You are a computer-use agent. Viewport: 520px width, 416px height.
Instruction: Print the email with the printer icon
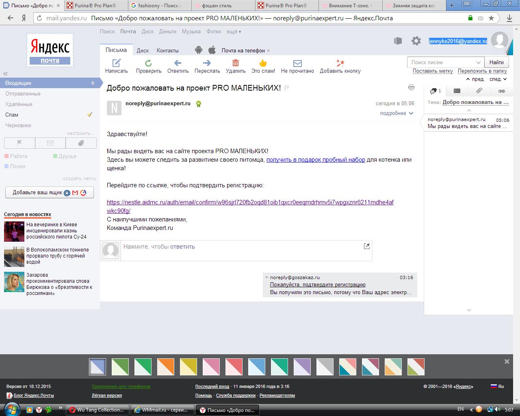coord(411,87)
